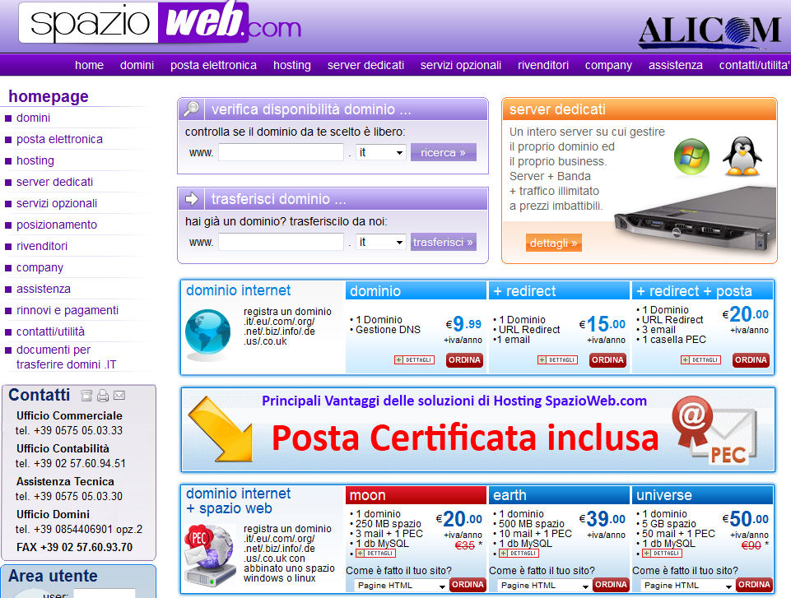This screenshot has height=598, width=791.
Task: Focus the domain field in verifica disponibilità dominio
Action: click(281, 152)
